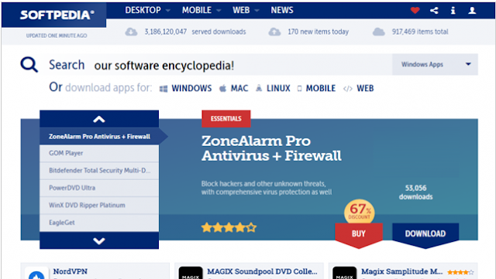Click the software encyclopedia search field

tap(219, 65)
